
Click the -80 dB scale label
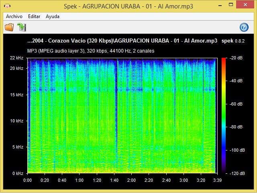click(x=236, y=127)
